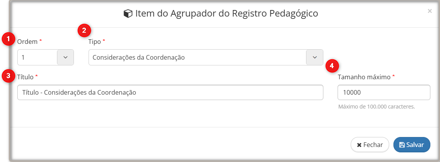Click the red marker number 4
The width and height of the screenshot is (440, 162).
(x=332, y=65)
